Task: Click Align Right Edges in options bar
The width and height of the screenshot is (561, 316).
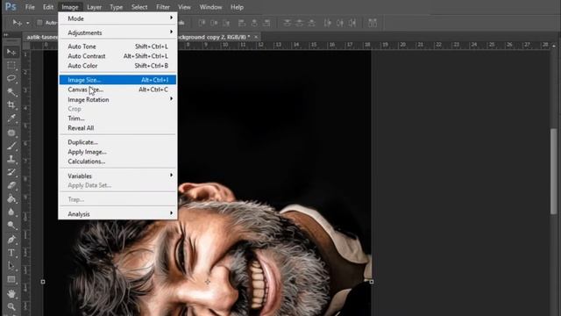Action: (x=266, y=23)
